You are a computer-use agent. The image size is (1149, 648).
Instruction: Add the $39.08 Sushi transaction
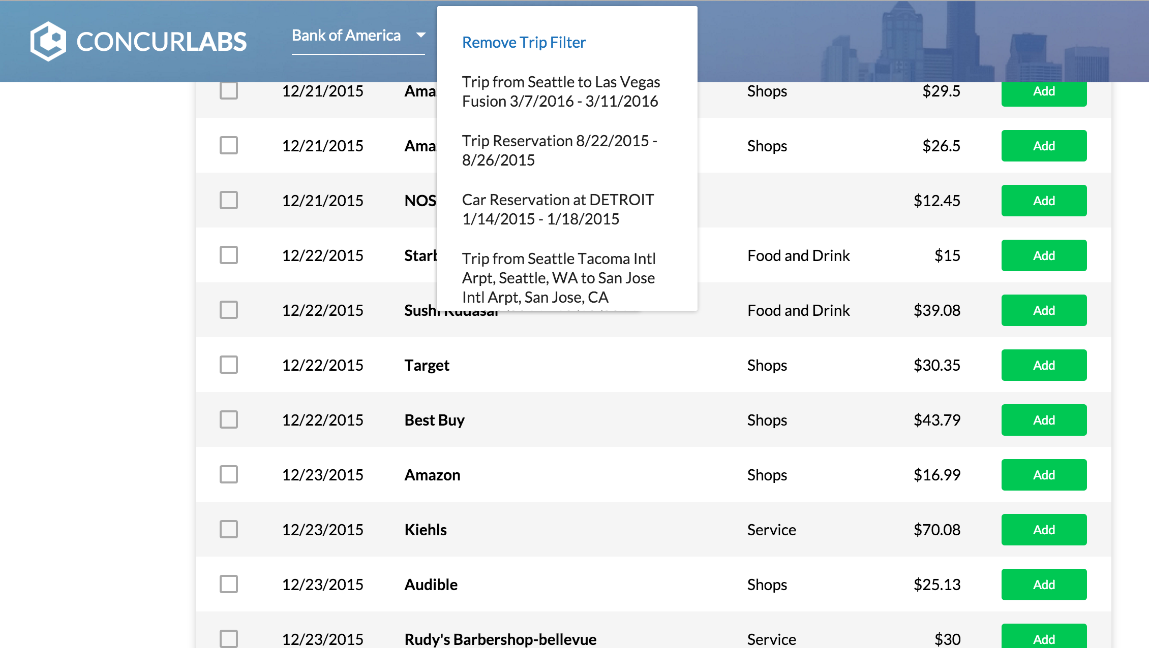pos(1044,310)
